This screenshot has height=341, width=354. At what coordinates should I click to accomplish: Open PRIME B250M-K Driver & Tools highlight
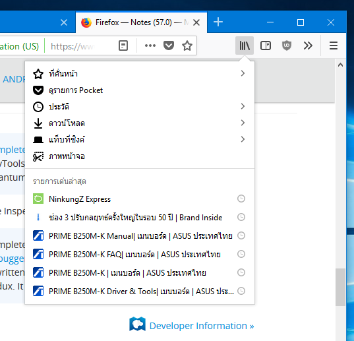click(140, 291)
